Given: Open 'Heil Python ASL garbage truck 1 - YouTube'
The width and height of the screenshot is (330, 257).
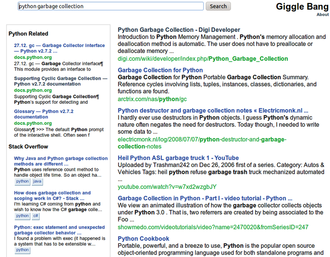Looking at the screenshot, I should (x=178, y=158).
